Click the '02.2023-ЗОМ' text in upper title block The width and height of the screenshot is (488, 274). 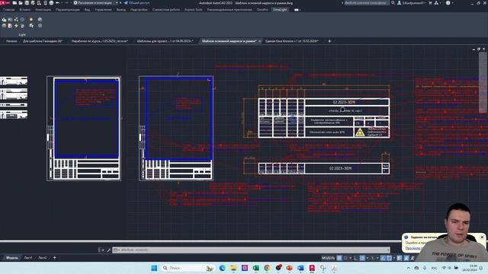click(x=344, y=102)
